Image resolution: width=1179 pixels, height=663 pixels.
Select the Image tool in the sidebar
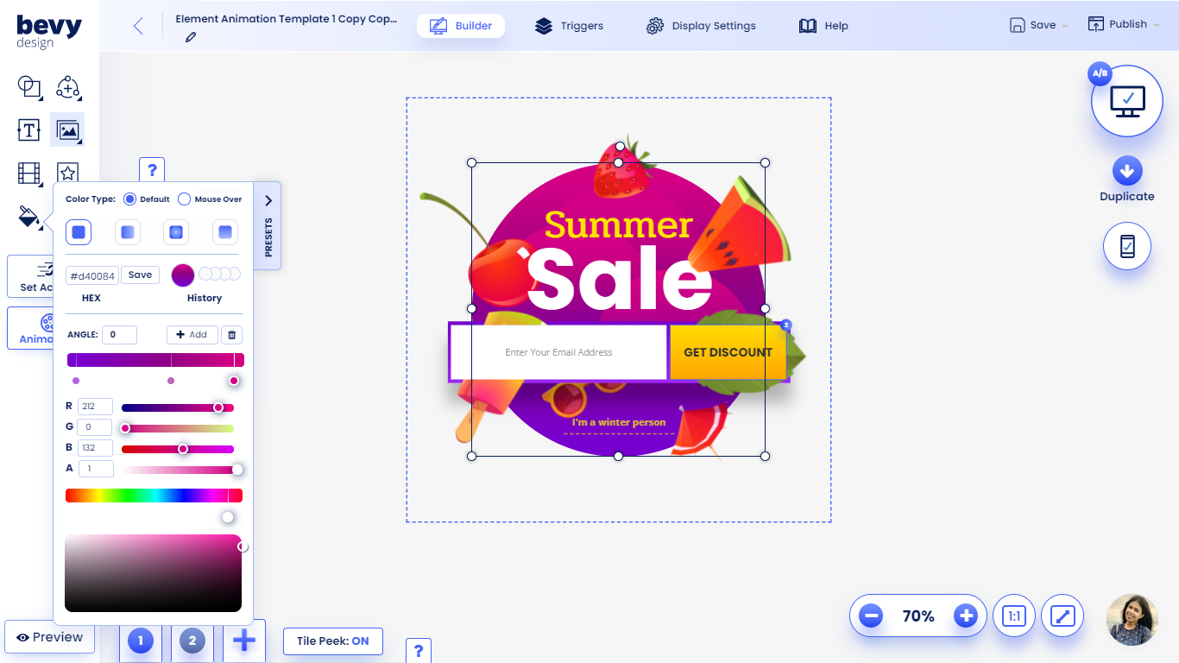click(x=66, y=129)
